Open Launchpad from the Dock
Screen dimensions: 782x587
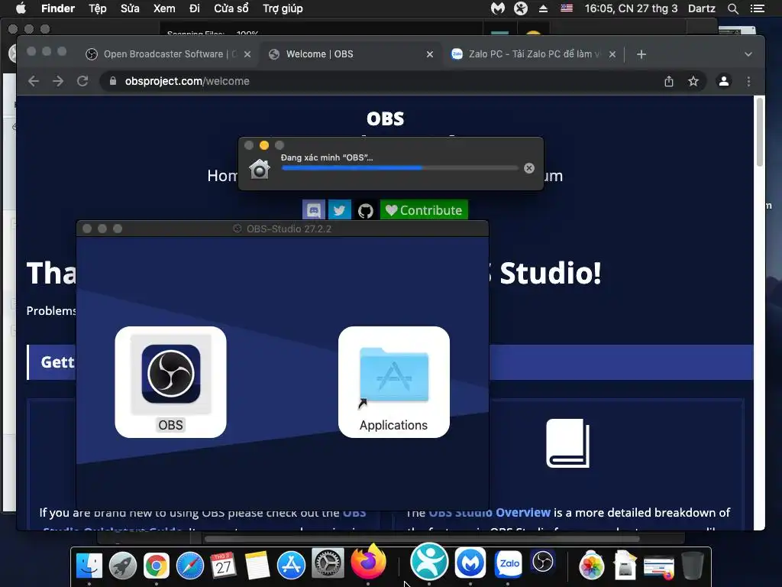[x=123, y=566]
